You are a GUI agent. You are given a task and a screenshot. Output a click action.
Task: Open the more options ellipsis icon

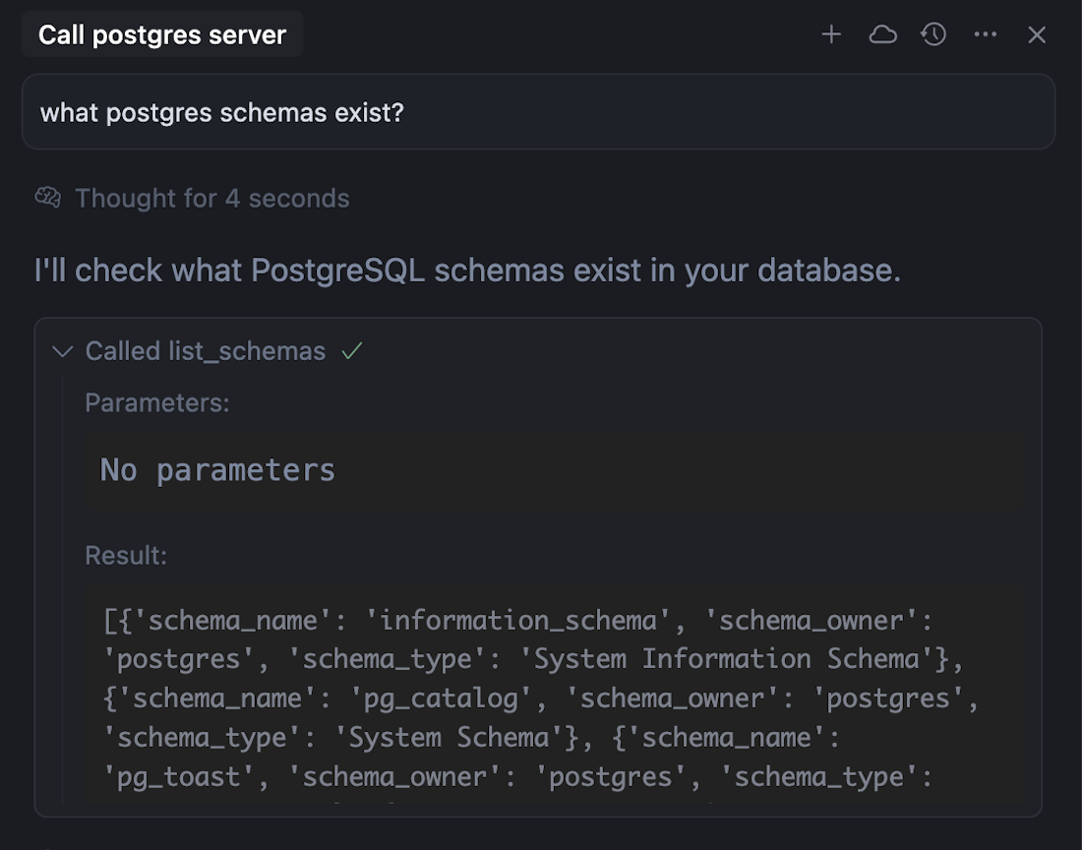(x=985, y=34)
